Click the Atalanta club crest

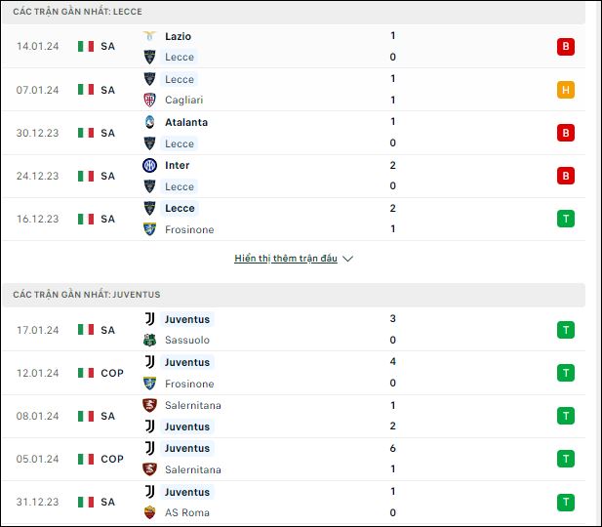(x=149, y=122)
